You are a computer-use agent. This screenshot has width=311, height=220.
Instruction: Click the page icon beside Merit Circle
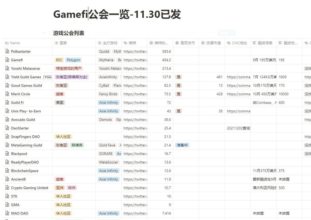(x=7, y=94)
